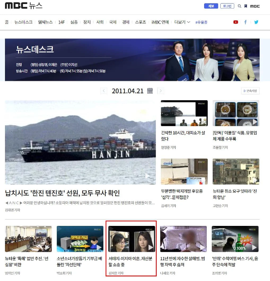Open 정치 menu item
270x281 pixels.
click(x=87, y=22)
